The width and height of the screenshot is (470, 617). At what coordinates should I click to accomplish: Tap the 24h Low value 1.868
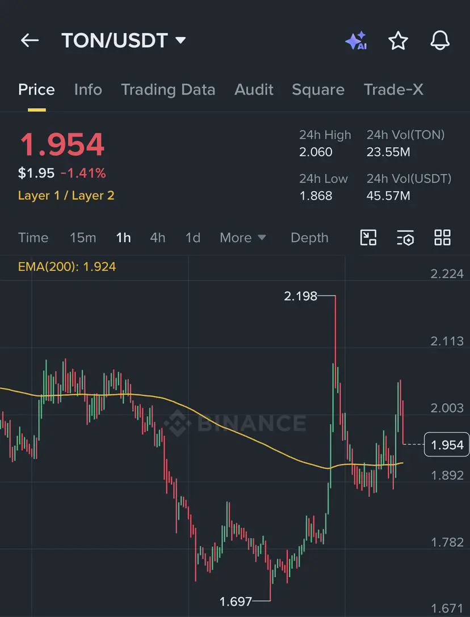(316, 196)
